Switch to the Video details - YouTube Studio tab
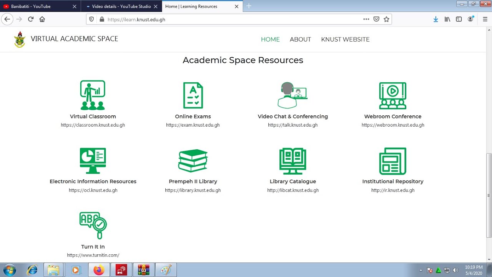This screenshot has height=277, width=492. [122, 6]
